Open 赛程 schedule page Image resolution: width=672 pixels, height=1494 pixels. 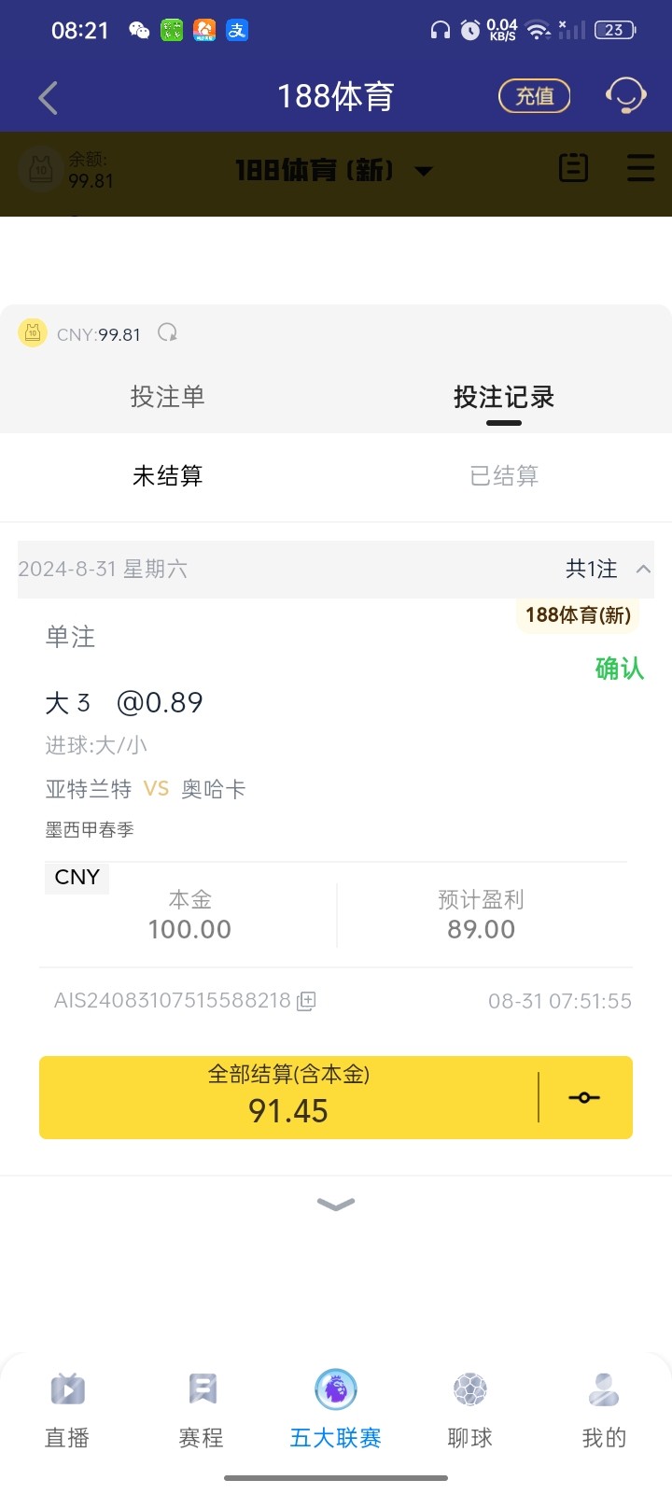202,1410
